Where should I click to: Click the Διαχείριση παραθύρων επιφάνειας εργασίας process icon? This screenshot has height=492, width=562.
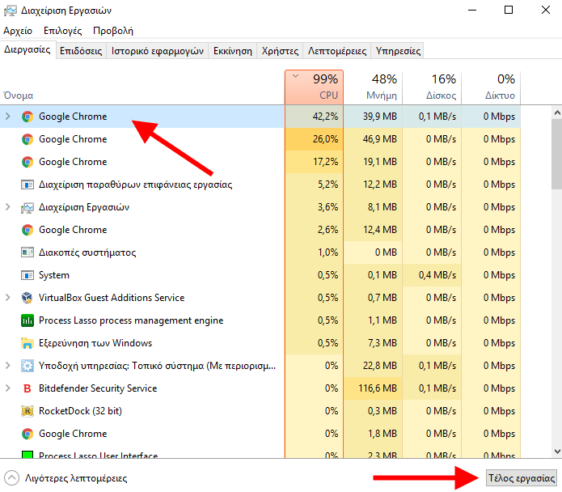pyautogui.click(x=27, y=184)
